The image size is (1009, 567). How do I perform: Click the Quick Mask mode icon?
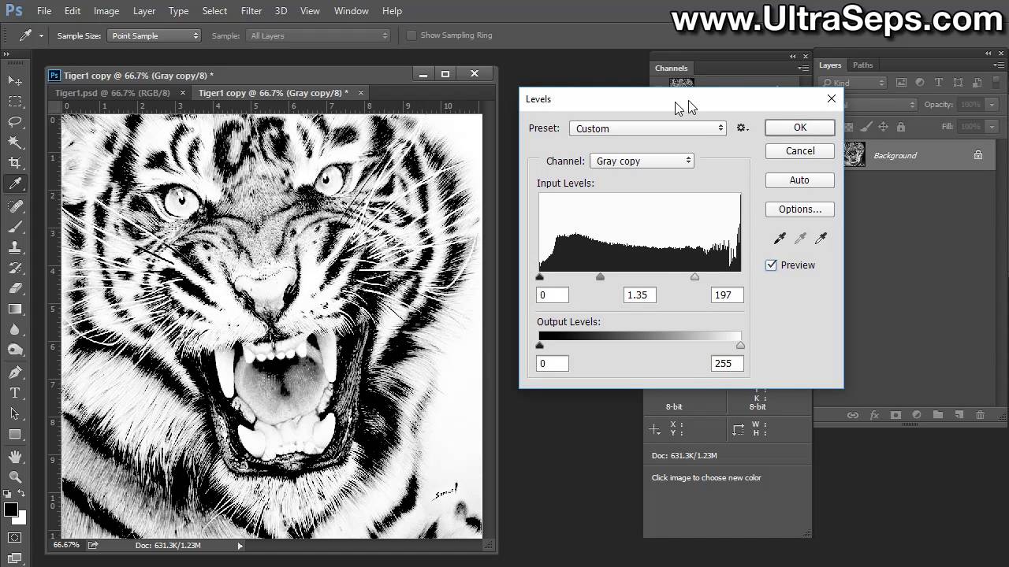coord(15,537)
